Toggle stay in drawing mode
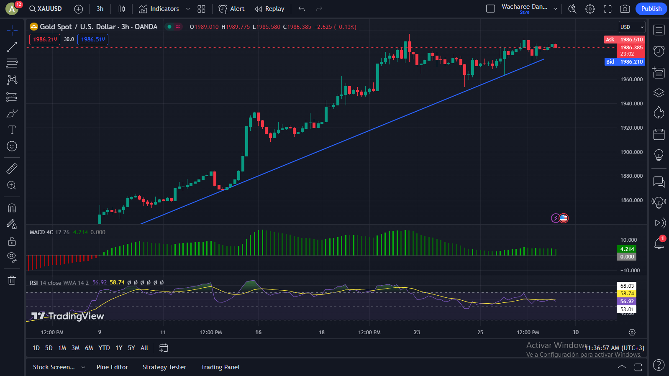The width and height of the screenshot is (669, 376). pos(12,225)
